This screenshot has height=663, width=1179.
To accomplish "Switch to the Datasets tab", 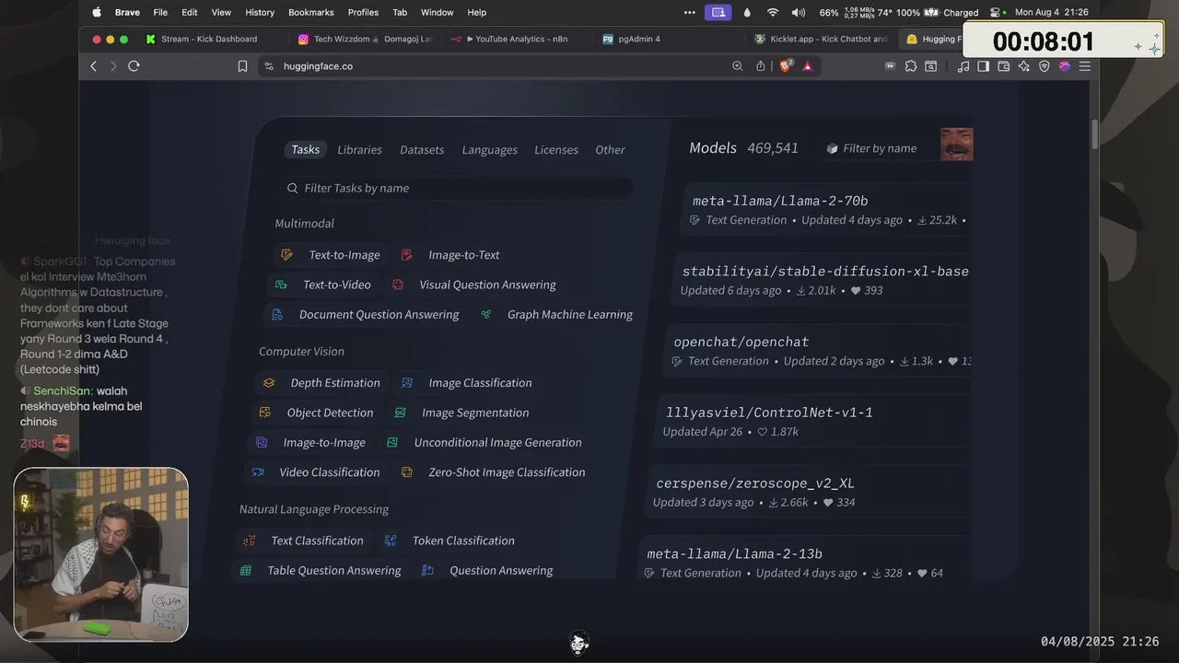I will 422,150.
